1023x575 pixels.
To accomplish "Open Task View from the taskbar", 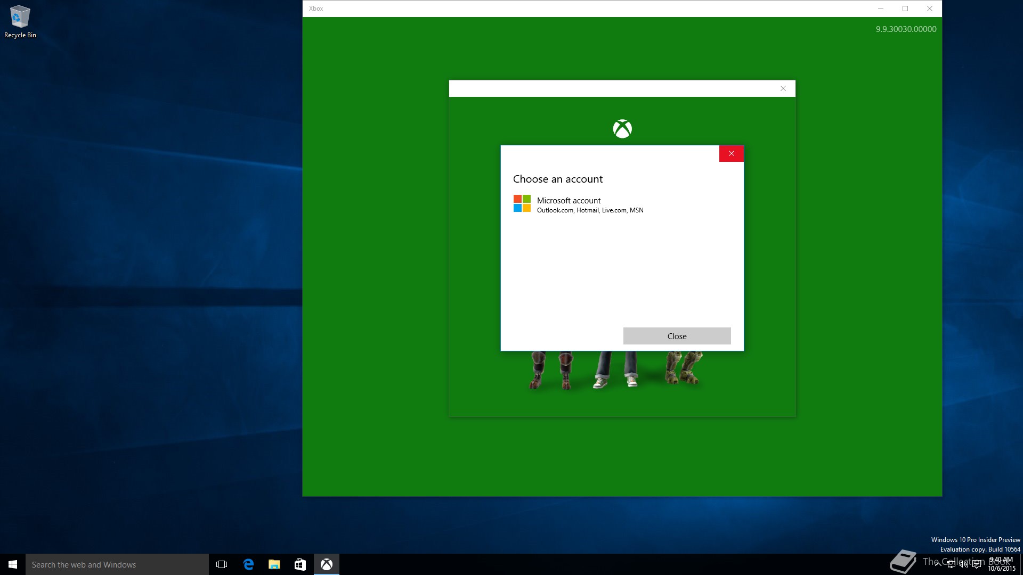I will pos(222,564).
